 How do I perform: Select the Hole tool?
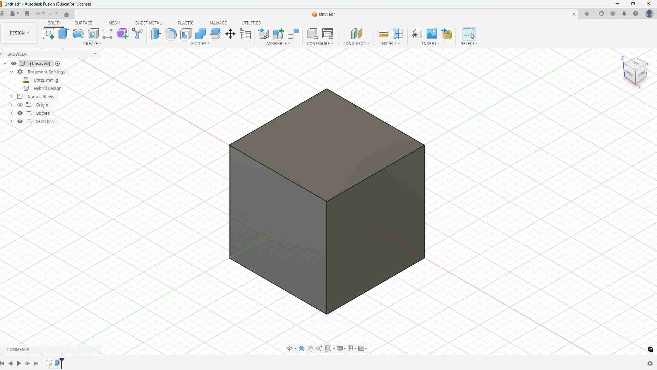point(93,34)
